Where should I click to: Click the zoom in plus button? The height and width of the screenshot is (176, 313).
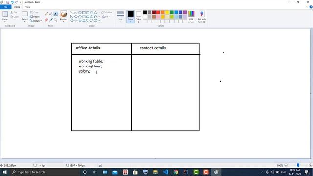coord(310,165)
